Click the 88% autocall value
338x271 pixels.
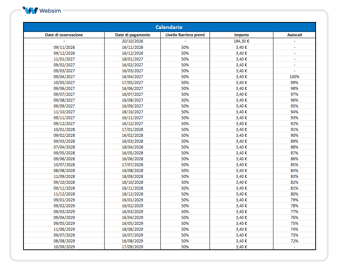(294, 147)
